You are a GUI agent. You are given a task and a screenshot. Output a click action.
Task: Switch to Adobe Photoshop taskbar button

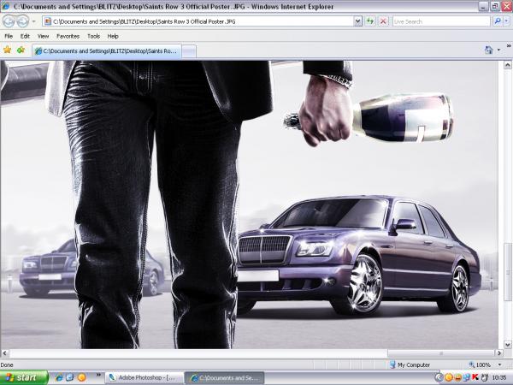(x=144, y=376)
